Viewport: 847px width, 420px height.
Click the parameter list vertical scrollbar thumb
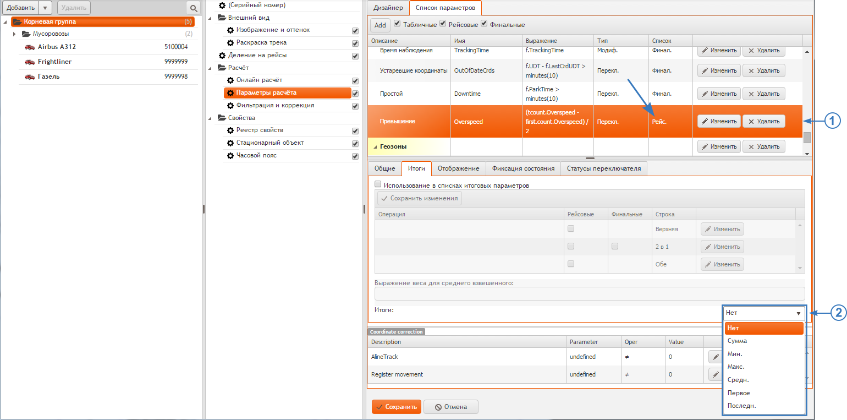[x=806, y=137]
